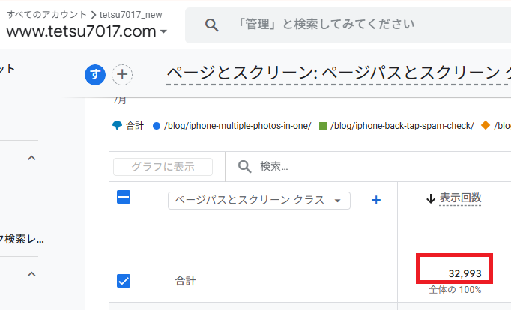This screenshot has height=310, width=511.
Task: Add secondary dimension with blue plus
Action: 376,200
